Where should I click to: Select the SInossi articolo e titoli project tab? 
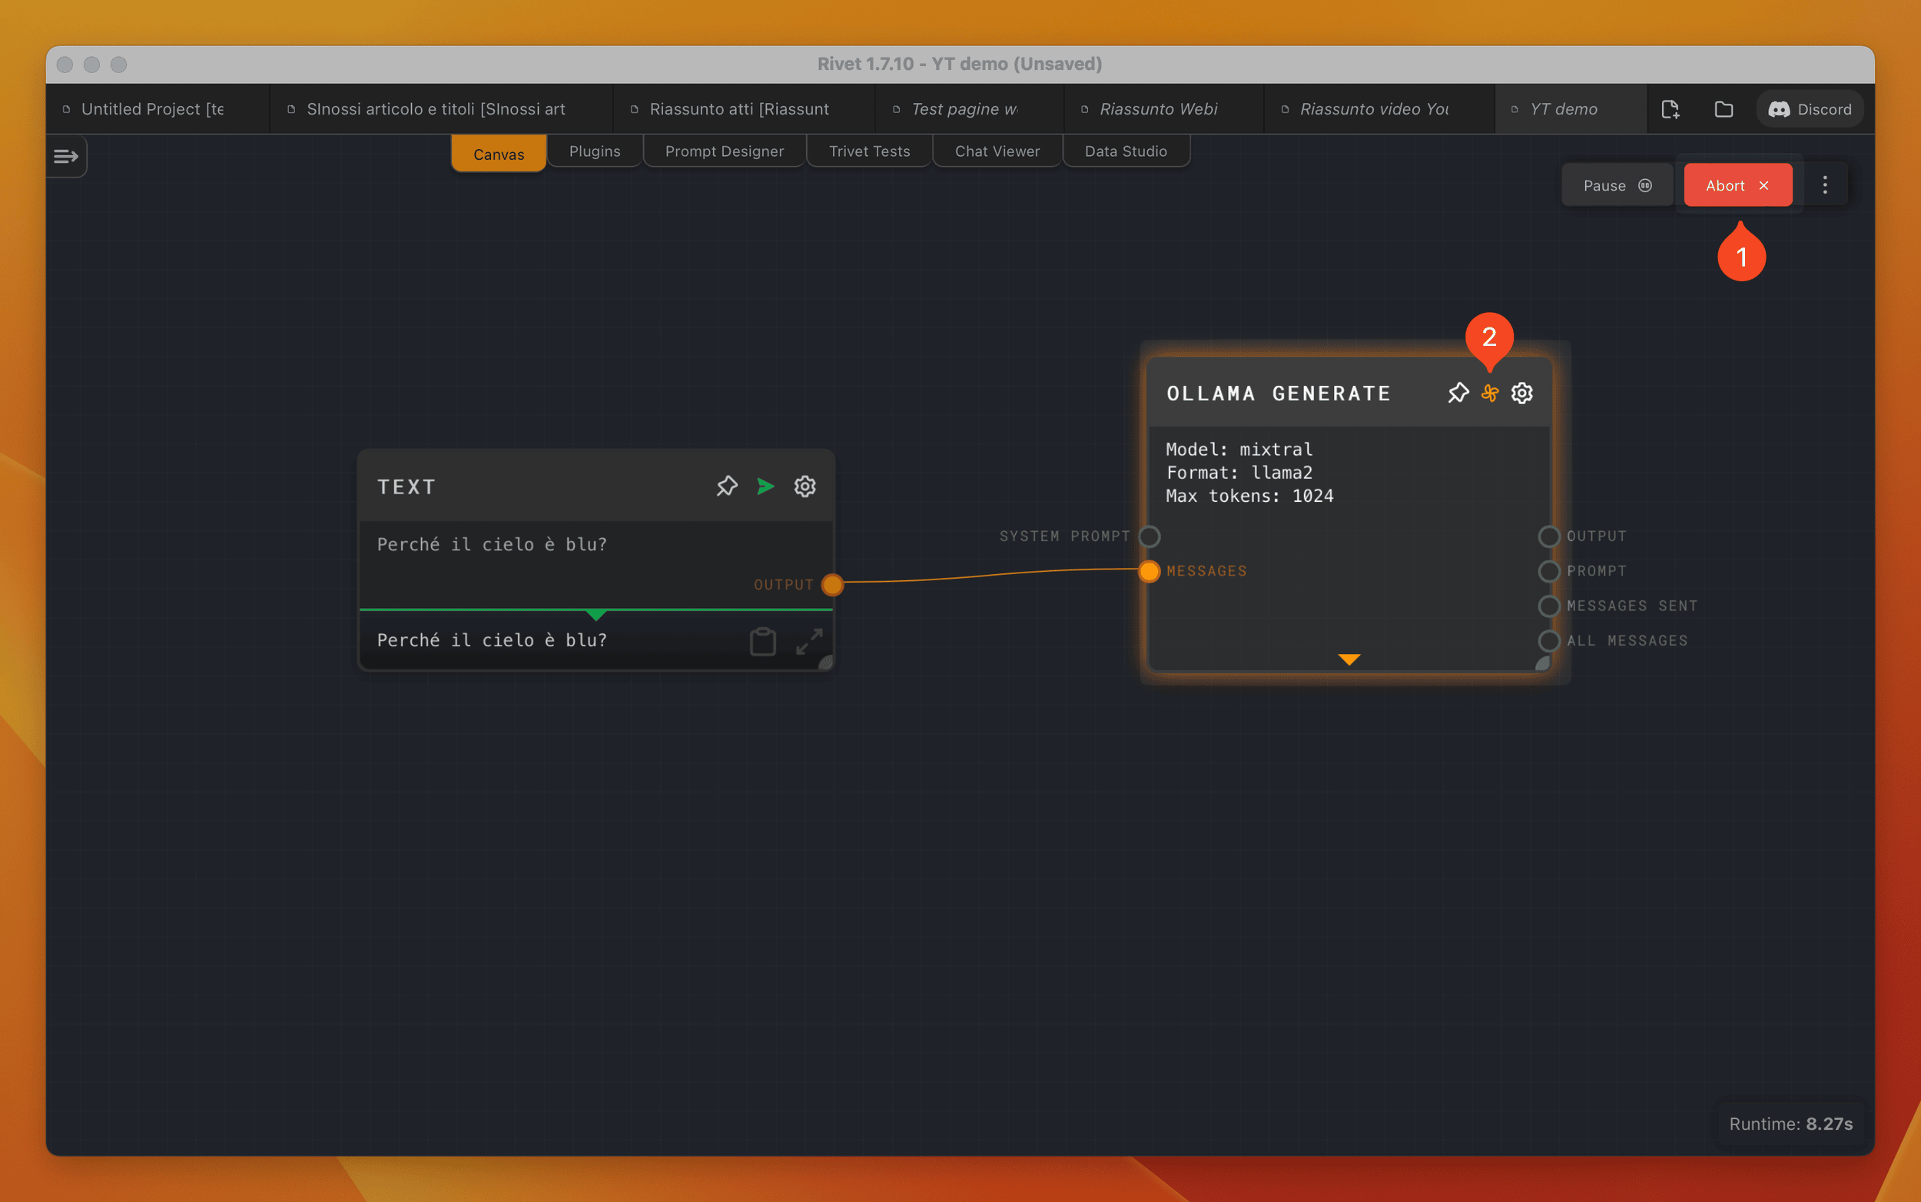pyautogui.click(x=441, y=109)
